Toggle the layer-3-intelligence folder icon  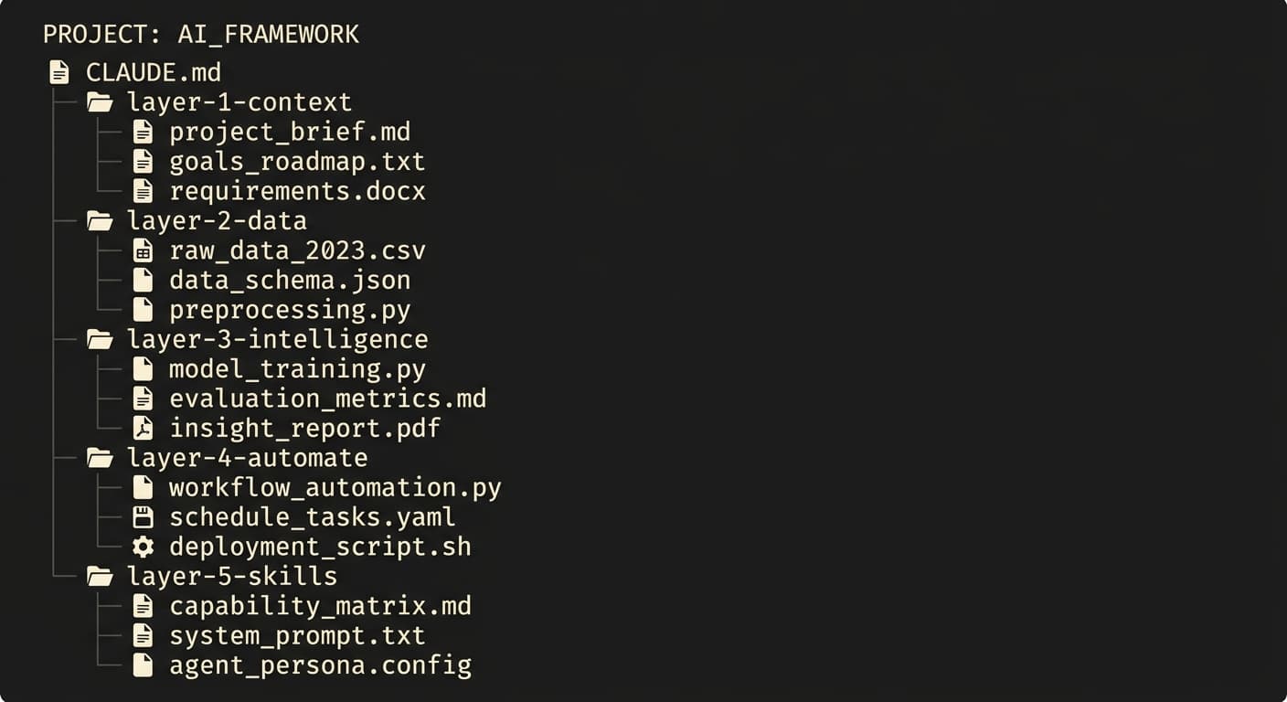click(x=100, y=339)
